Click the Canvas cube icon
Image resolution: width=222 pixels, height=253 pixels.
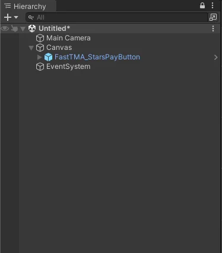pyautogui.click(x=40, y=48)
